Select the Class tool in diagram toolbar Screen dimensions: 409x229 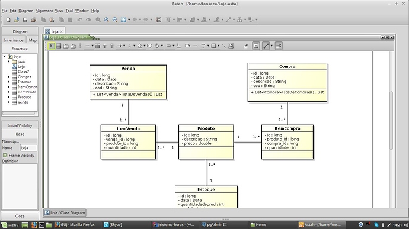coord(59,46)
